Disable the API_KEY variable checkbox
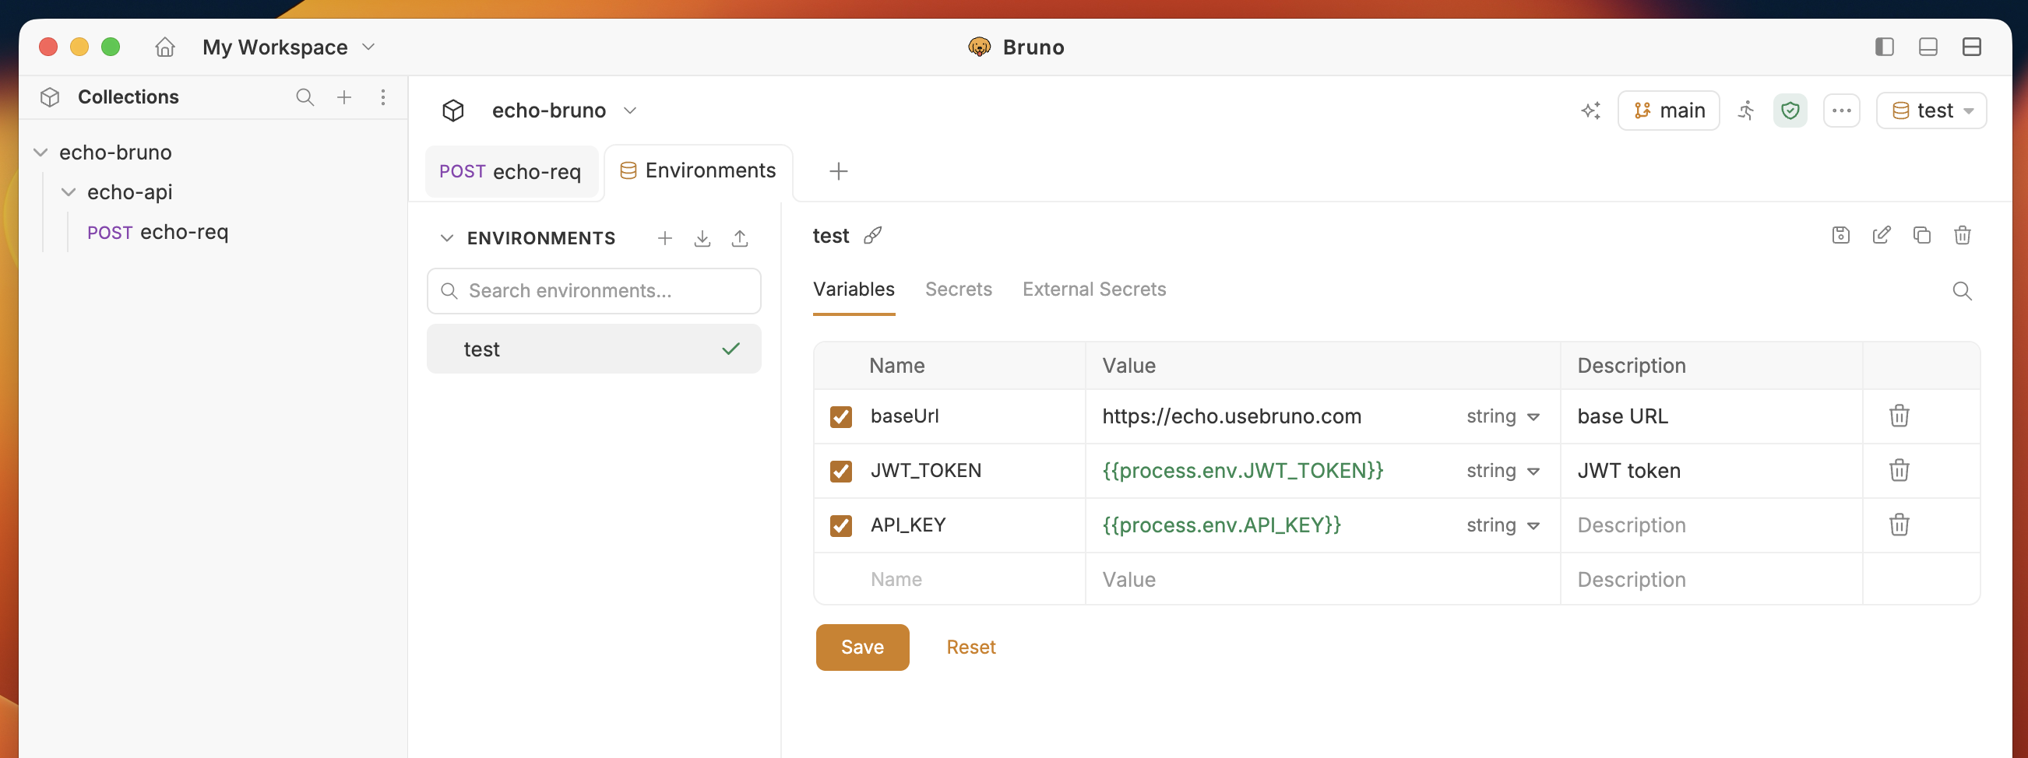 841,525
